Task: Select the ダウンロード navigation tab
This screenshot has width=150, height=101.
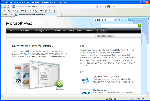Action: tap(101, 31)
